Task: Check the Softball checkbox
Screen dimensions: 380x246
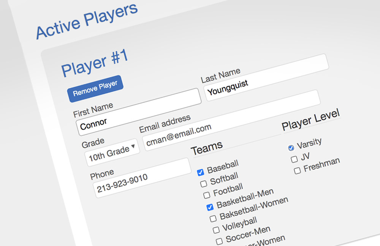Action: 204,184
